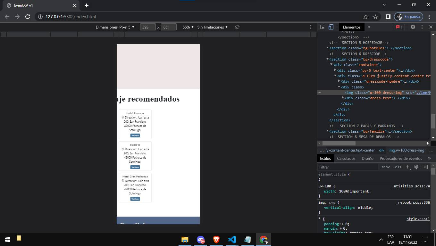This screenshot has height=246, width=436.
Task: Open the Chrome three-dot menu
Action: pos(429,17)
